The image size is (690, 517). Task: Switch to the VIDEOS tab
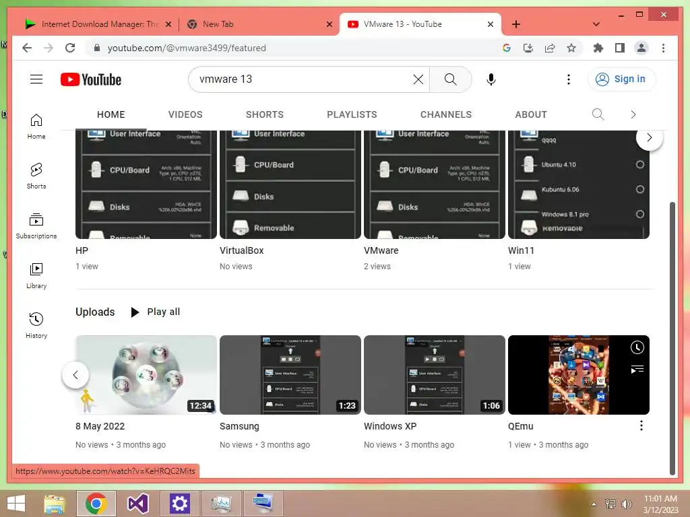[x=185, y=114]
